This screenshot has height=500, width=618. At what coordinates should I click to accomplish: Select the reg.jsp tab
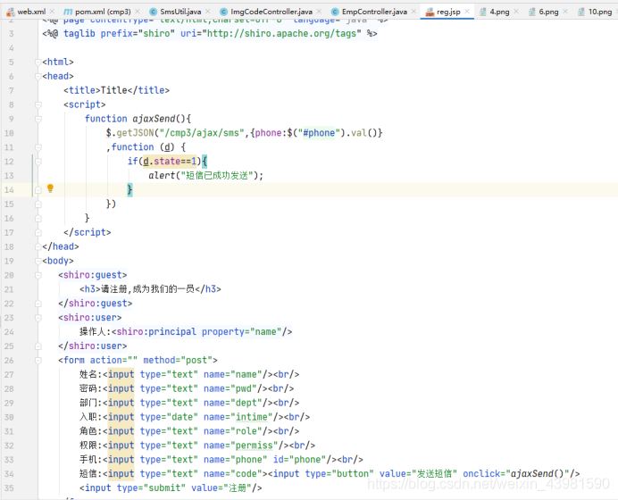448,12
